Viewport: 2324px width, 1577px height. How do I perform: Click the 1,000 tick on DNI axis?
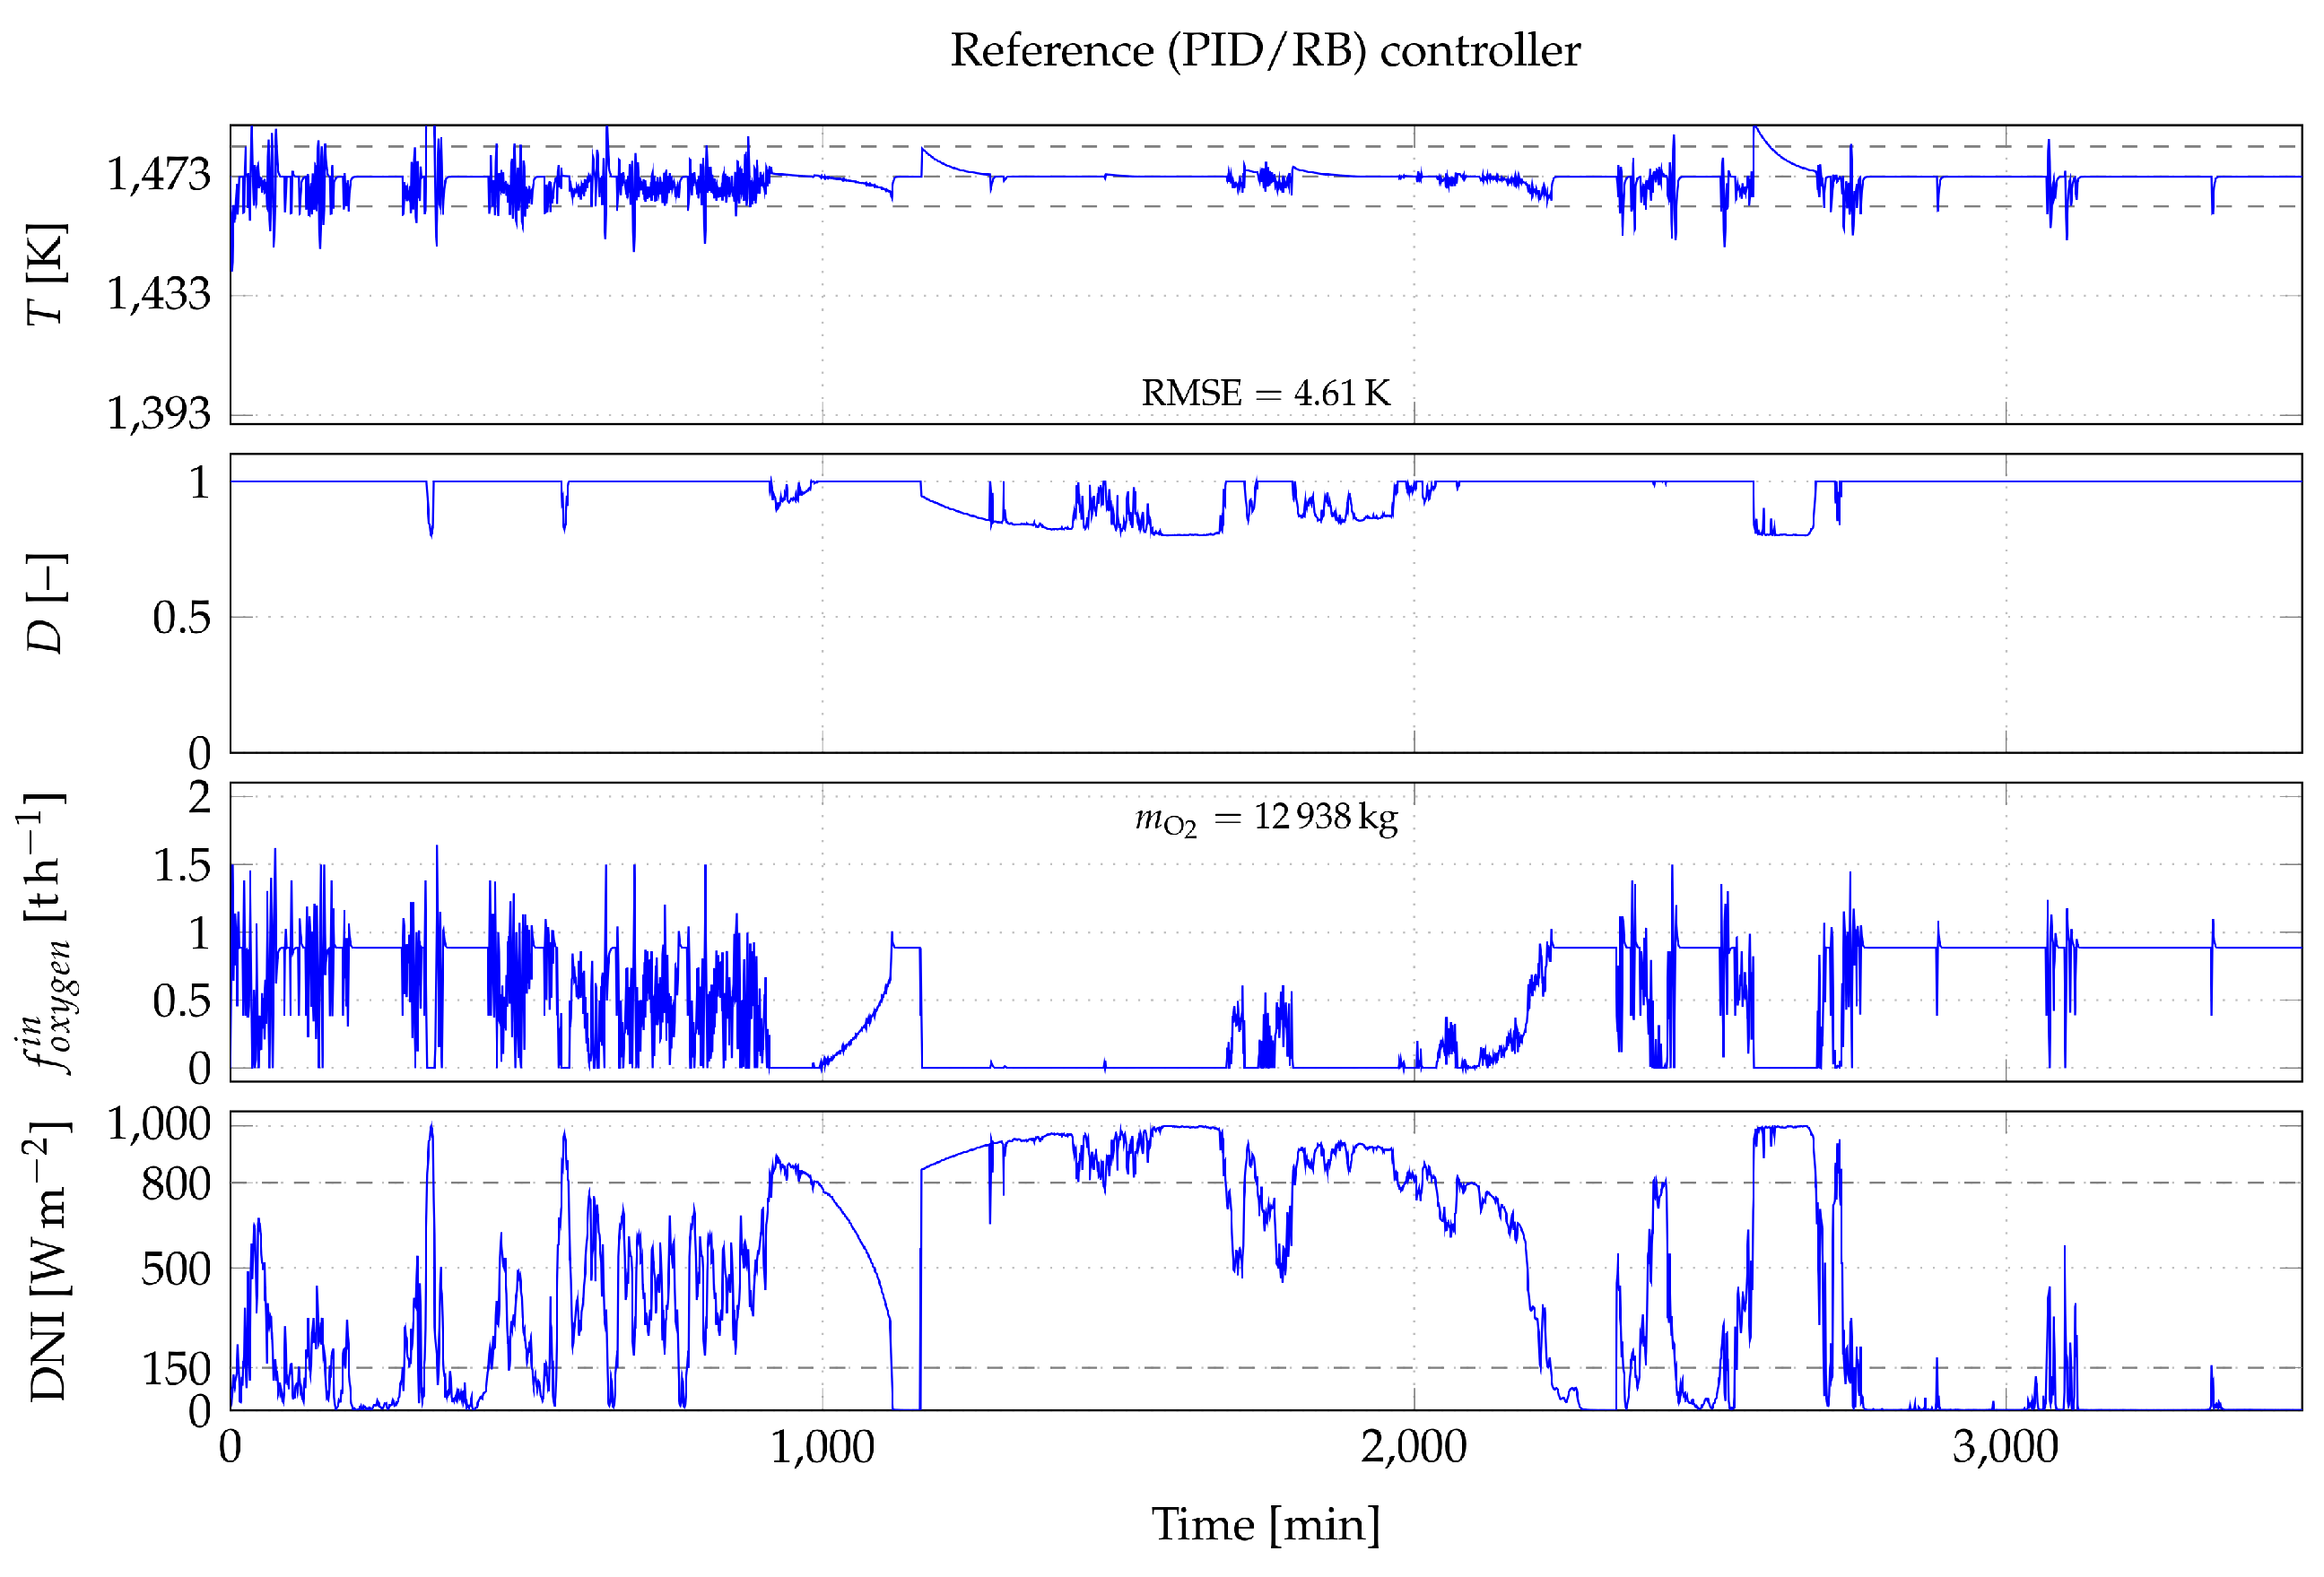point(159,1124)
